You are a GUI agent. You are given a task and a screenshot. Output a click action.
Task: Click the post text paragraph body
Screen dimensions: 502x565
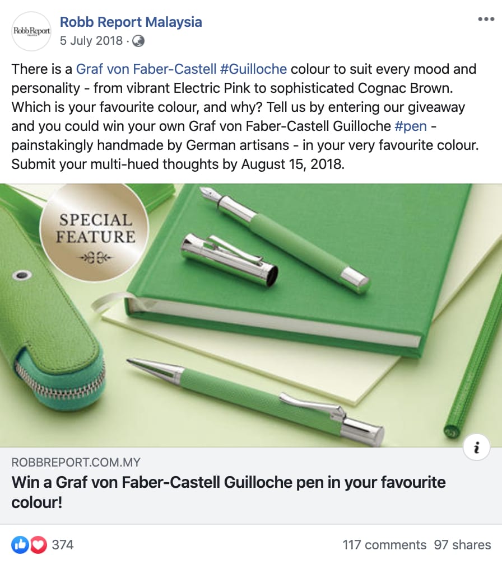click(245, 116)
